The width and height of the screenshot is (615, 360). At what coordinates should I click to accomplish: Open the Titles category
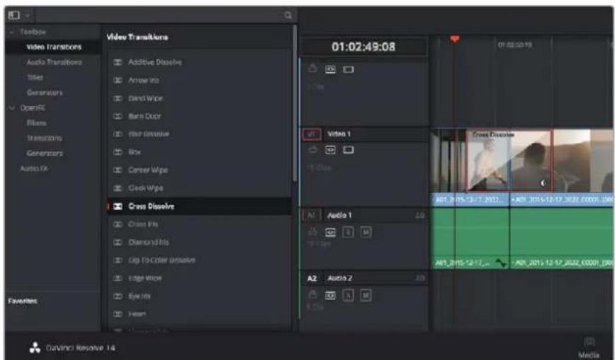pos(35,78)
